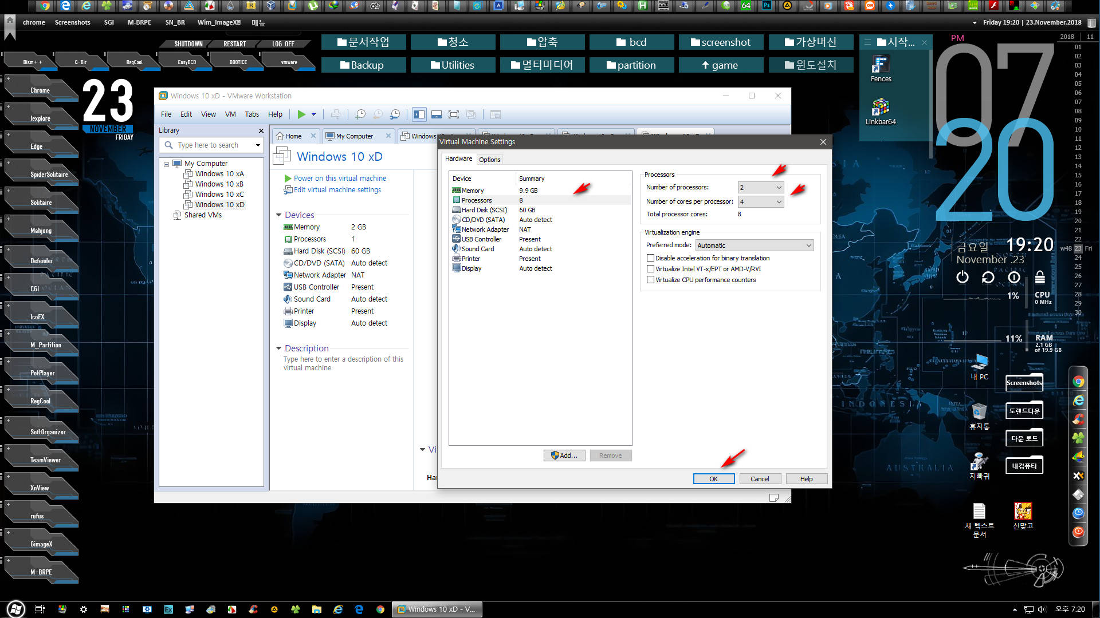The width and height of the screenshot is (1100, 618).
Task: Launch BOOTICE from top launcher
Action: pyautogui.click(x=238, y=62)
